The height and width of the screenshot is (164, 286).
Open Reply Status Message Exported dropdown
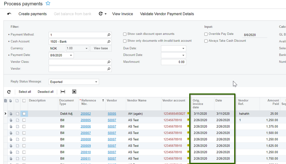[96, 82]
